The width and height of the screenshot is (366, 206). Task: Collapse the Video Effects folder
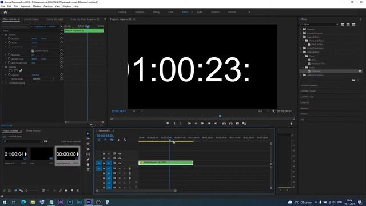(x=301, y=52)
